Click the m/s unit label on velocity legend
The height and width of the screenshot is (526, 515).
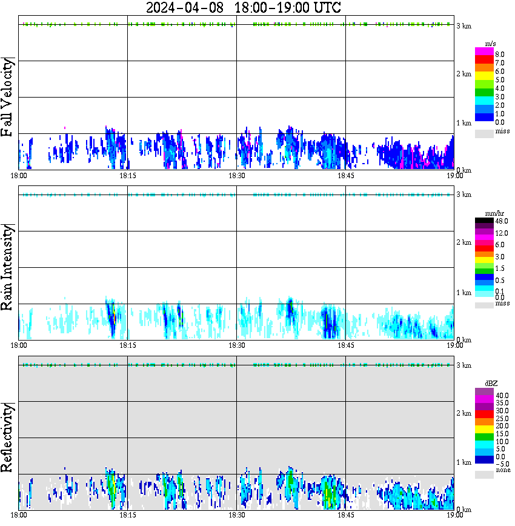coord(490,44)
